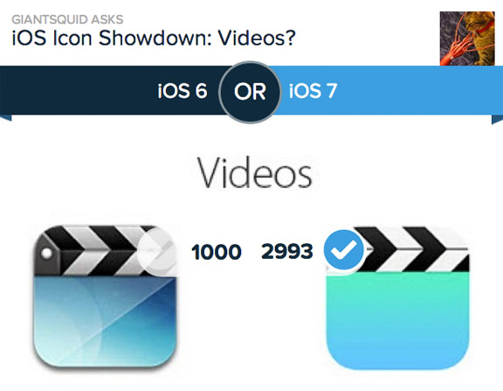Open the 'iOS Icon Showdown: Videos?' title
This screenshot has height=391, width=503.
click(x=154, y=38)
